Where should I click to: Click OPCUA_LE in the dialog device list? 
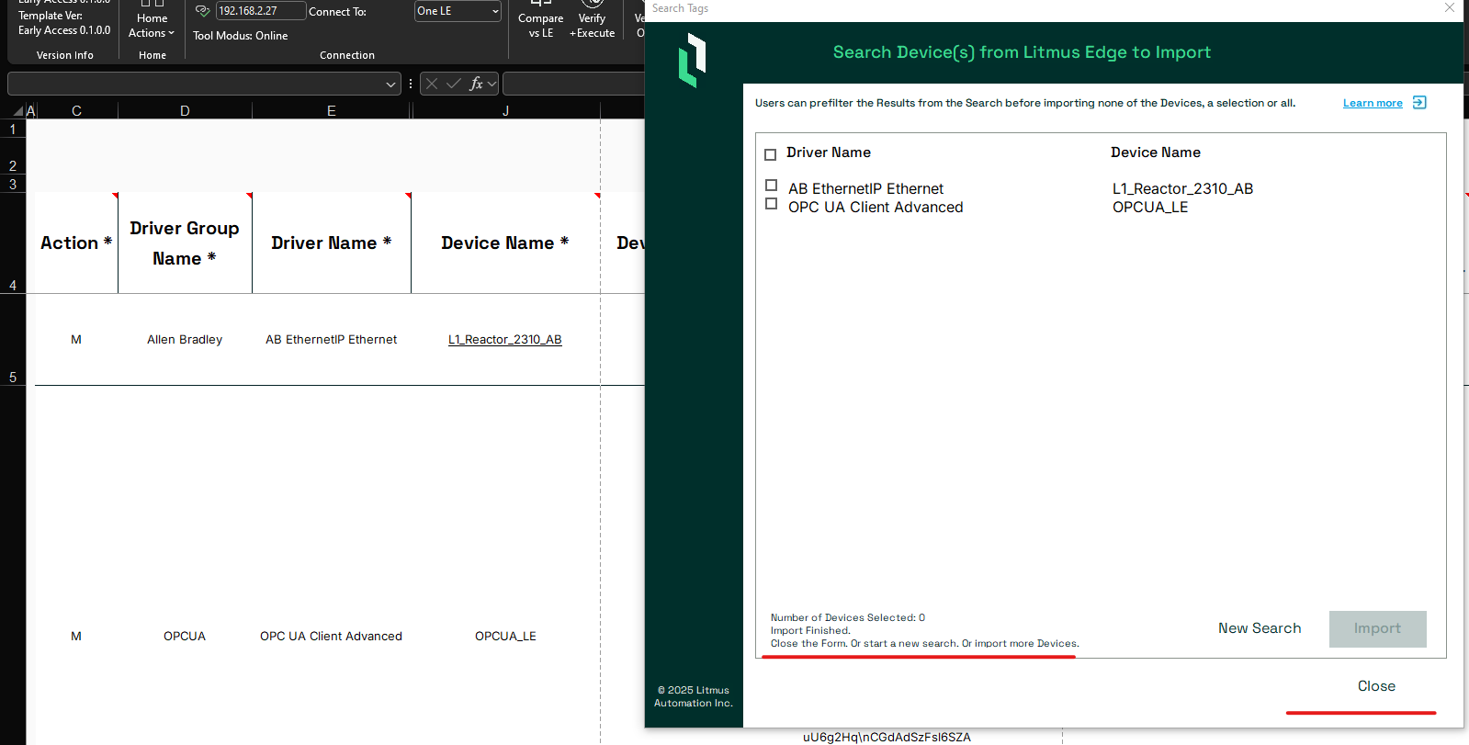pos(1150,208)
